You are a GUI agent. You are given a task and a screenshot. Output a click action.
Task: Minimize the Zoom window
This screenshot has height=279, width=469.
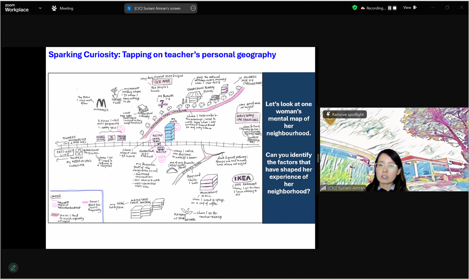[x=433, y=7]
